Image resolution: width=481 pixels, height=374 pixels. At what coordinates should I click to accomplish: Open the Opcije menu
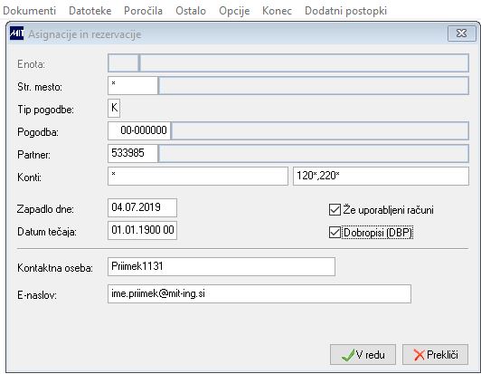234,11
